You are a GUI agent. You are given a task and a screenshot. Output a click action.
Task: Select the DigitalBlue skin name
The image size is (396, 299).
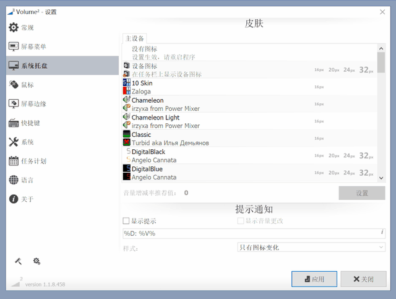pos(147,169)
